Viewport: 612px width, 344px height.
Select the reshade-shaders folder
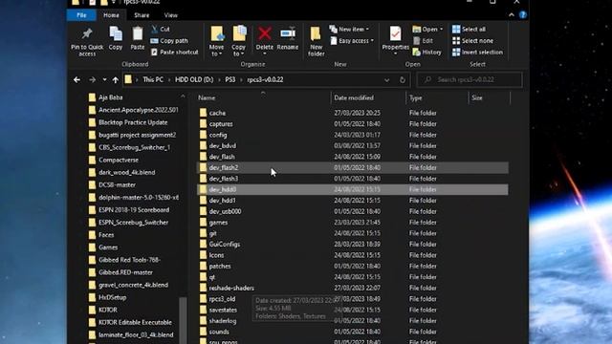coord(231,288)
